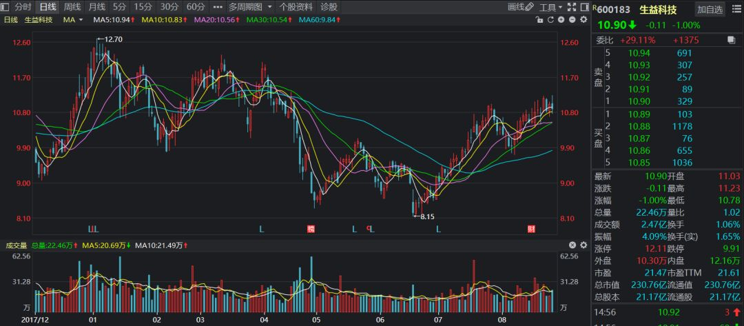This screenshot has width=744, height=326.
Task: Click the red 财 marker on timeline
Action: tap(531, 229)
